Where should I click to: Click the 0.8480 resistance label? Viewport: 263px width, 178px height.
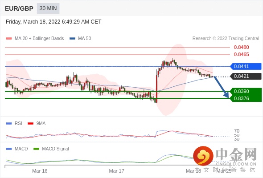click(241, 47)
